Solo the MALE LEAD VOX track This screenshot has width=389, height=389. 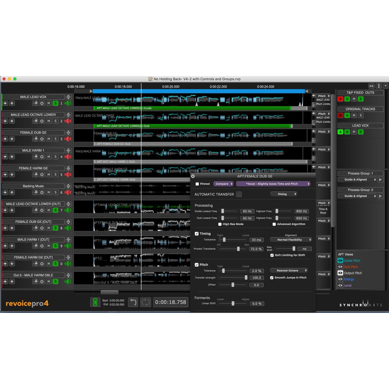pyautogui.click(x=55, y=103)
